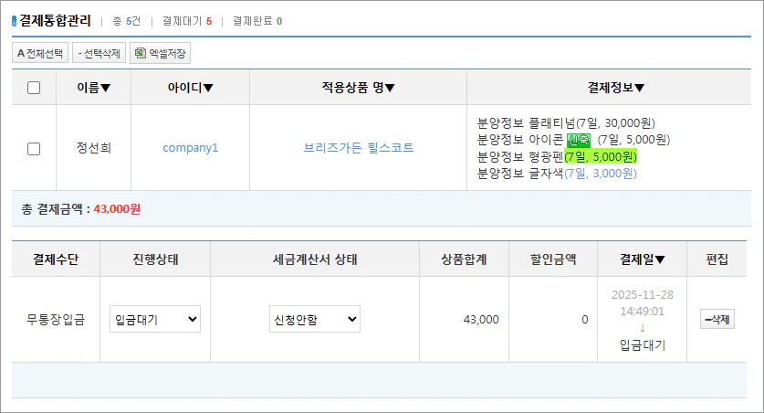
Task: Click the 선택삭제 button
Action: pyautogui.click(x=99, y=53)
